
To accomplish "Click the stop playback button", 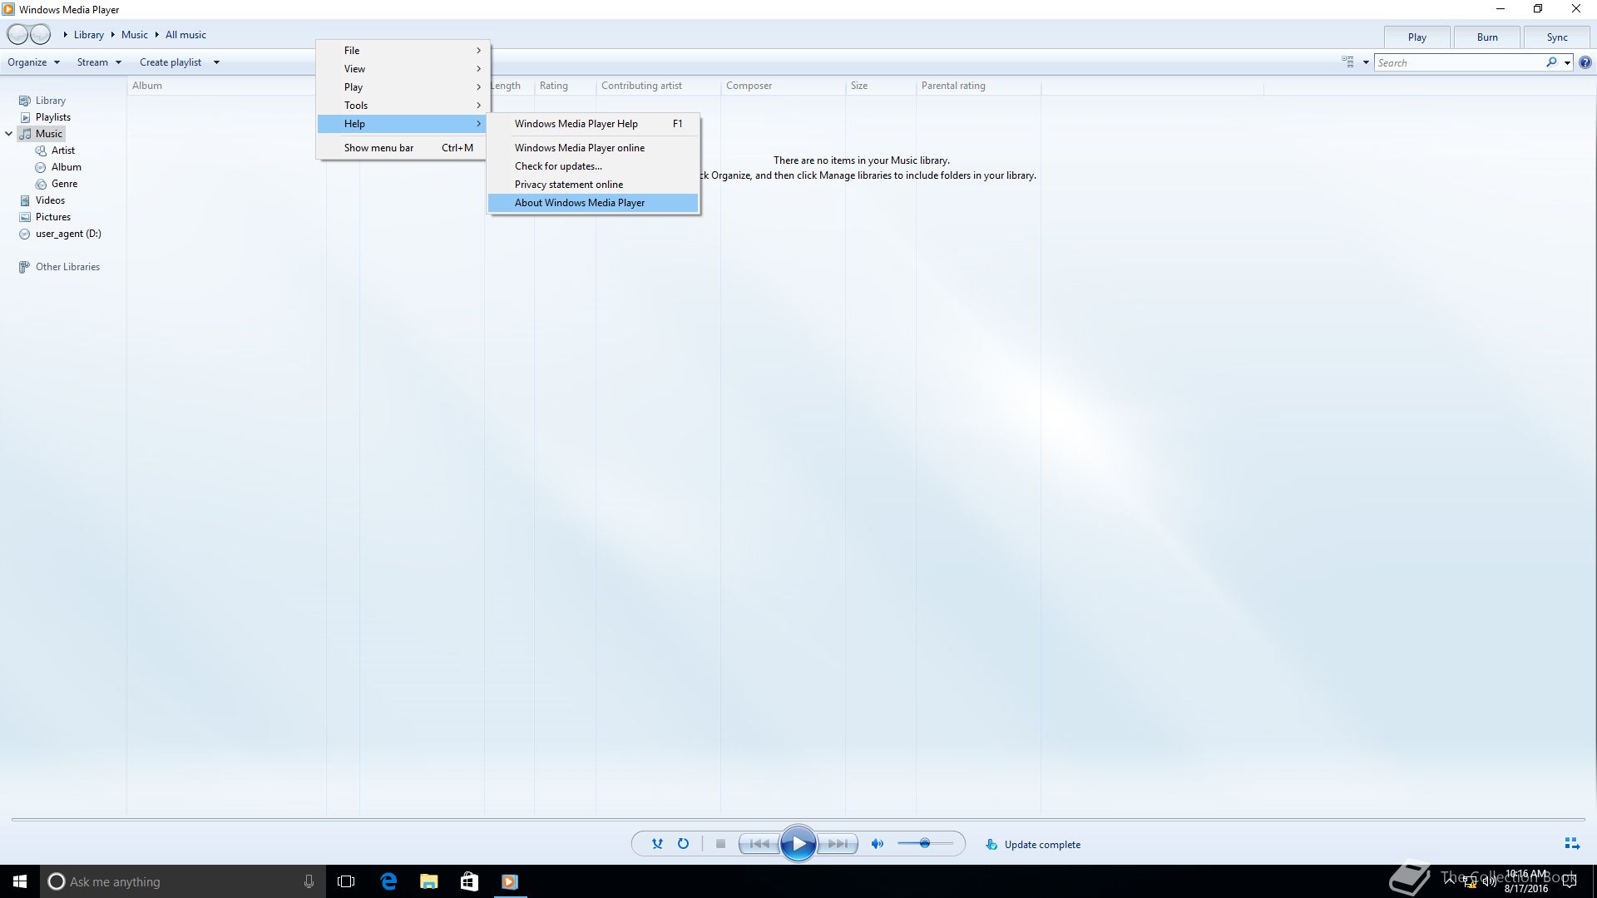I will pos(720,844).
